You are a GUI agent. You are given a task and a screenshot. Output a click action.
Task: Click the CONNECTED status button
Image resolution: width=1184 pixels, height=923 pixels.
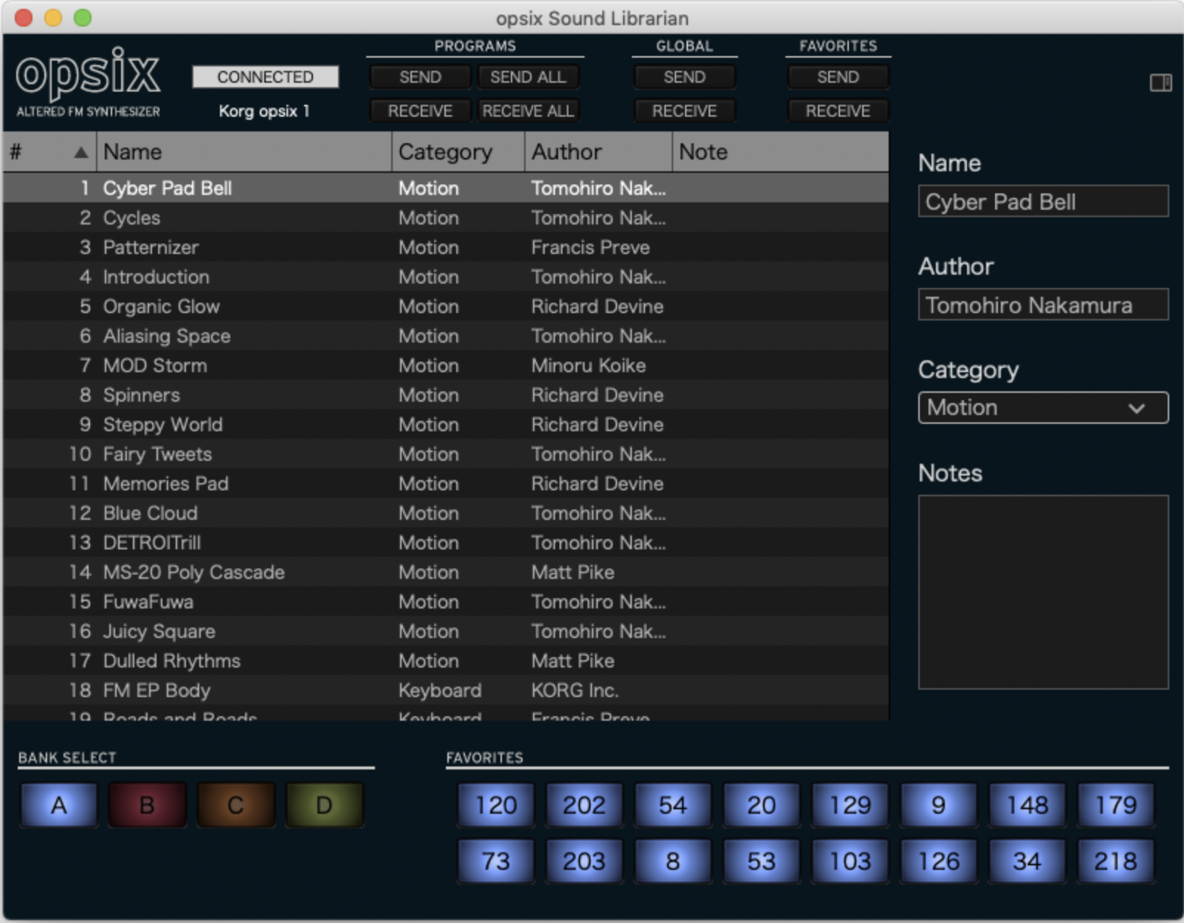pyautogui.click(x=265, y=77)
